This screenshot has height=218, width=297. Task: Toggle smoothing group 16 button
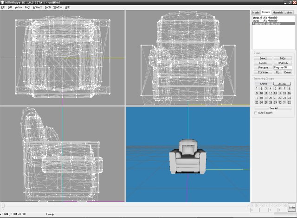(x=289, y=93)
